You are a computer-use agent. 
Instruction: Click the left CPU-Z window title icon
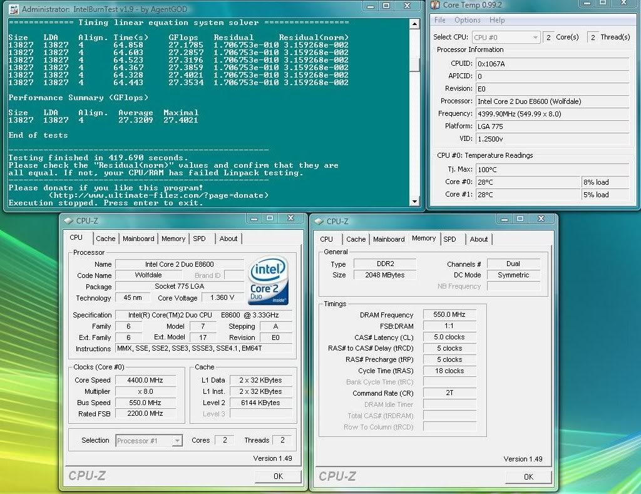68,221
